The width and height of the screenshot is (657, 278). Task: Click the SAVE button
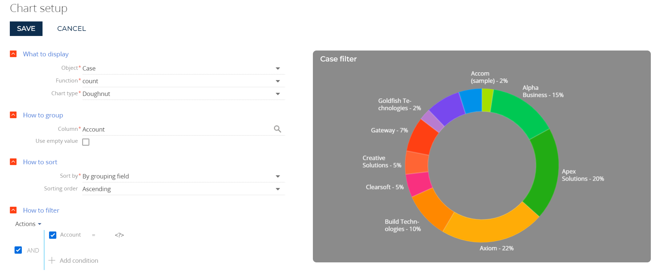pos(26,29)
